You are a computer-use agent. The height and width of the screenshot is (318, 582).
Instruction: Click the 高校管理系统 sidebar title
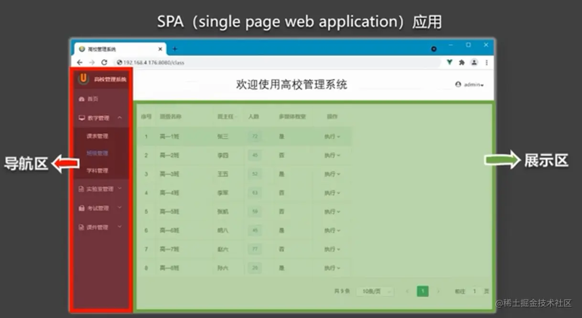coord(110,80)
